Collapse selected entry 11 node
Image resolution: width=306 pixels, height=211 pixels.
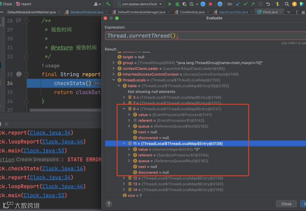point(124,143)
